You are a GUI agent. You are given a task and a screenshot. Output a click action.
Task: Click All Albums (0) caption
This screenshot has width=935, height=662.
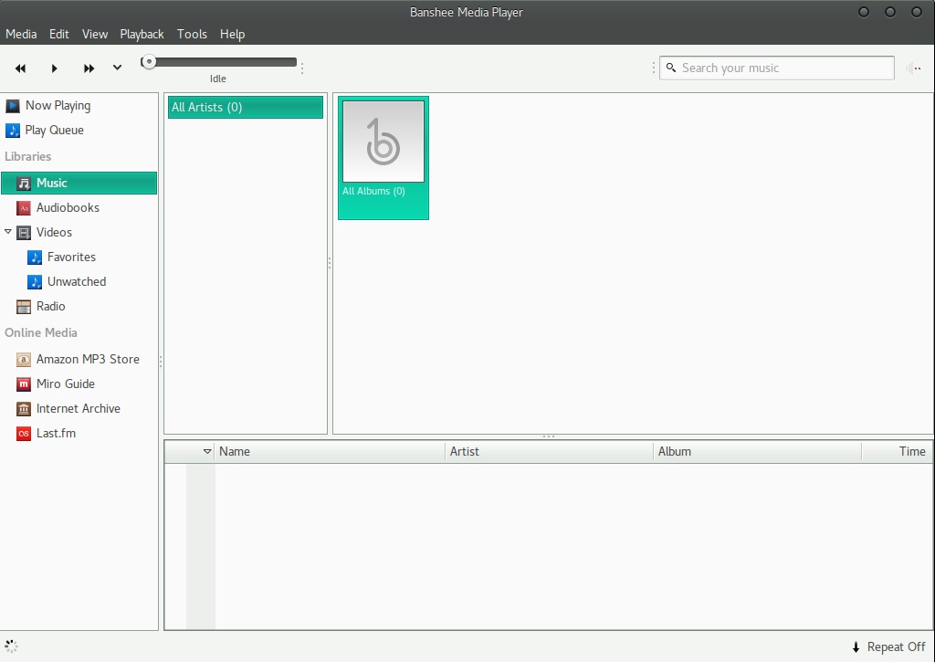click(x=373, y=192)
